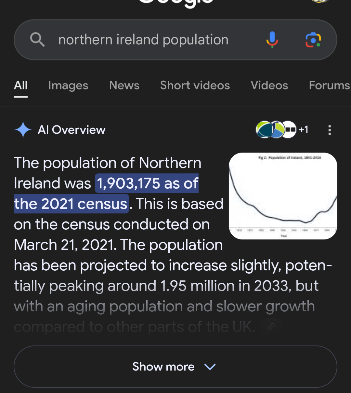The height and width of the screenshot is (393, 351).
Task: Open the Ireland population graph thumbnail
Action: pos(283,196)
